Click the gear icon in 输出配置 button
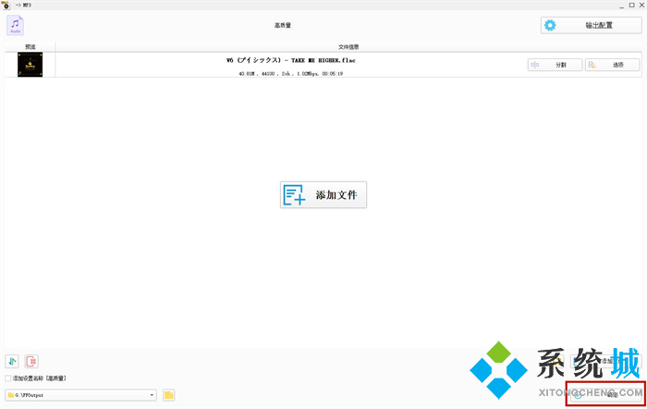The width and height of the screenshot is (647, 409). [551, 25]
